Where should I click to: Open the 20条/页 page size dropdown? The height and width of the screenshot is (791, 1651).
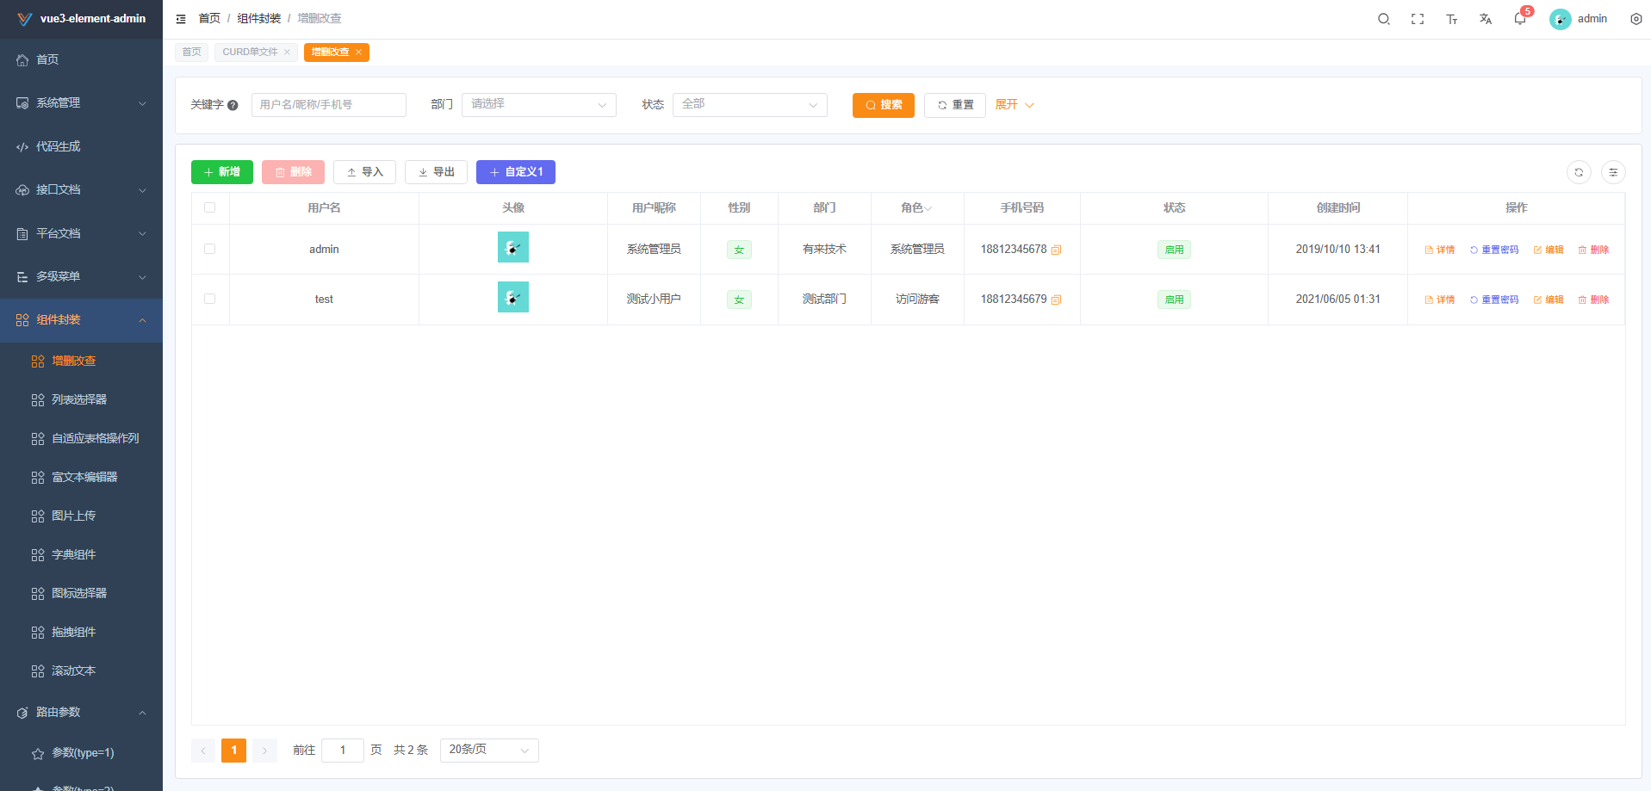pos(488,750)
